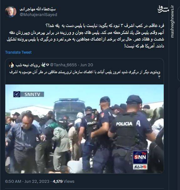The height and width of the screenshot is (190, 180).
Task: Open the author display name in Persian
Action: click(38, 9)
